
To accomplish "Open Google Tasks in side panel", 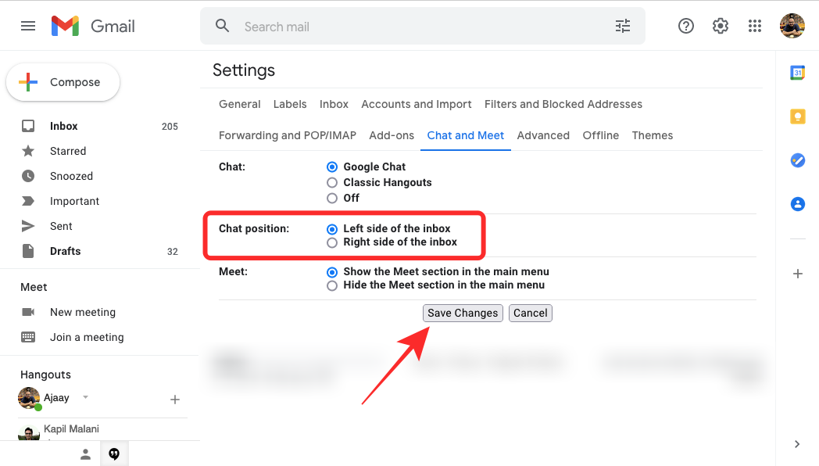I will point(797,160).
